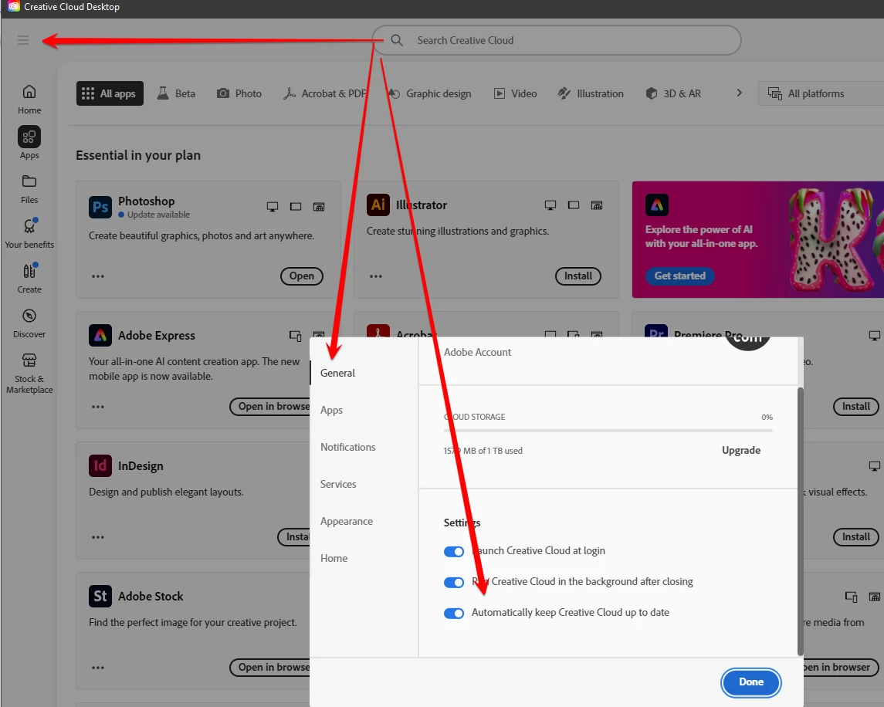884x707 pixels.
Task: Open Adobe Stock in browser
Action: click(271, 668)
